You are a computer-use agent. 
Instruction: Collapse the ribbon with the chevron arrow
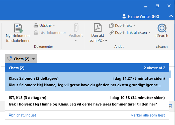point(171,16)
